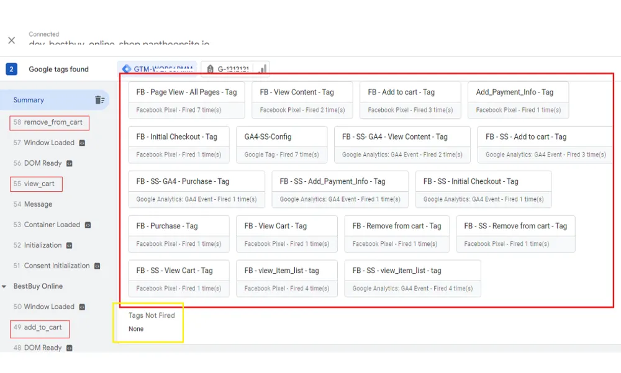
Task: Open the FB - View Cart tag card
Action: [287, 234]
